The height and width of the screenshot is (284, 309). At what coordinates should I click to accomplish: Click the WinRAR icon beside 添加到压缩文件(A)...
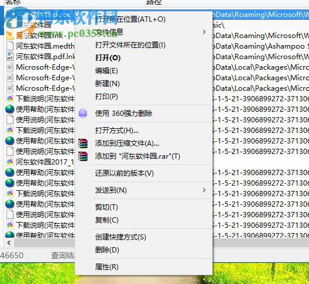click(x=83, y=143)
